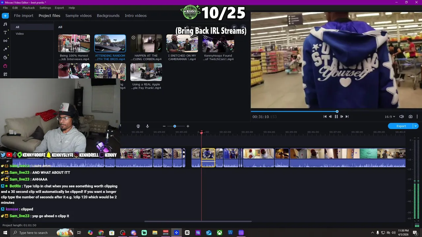
Task: Switch to the Sample videos tab
Action: point(78,15)
